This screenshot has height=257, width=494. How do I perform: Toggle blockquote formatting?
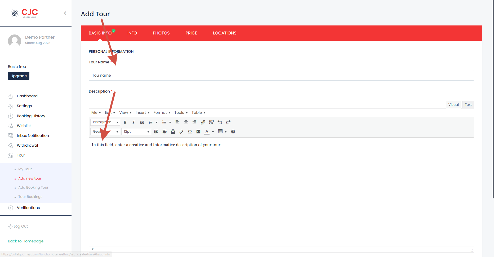tap(142, 122)
